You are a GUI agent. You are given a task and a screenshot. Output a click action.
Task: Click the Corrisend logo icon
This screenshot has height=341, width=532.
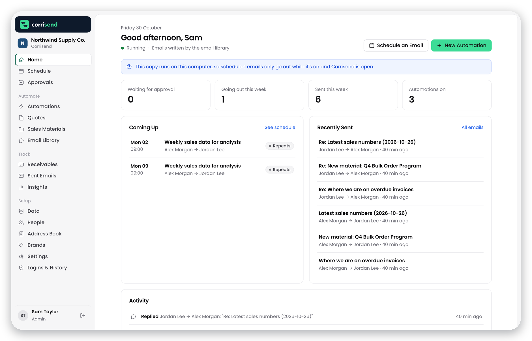pos(24,24)
